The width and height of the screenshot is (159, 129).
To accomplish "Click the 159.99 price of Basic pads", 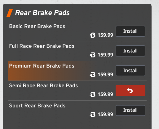I will (105, 35).
